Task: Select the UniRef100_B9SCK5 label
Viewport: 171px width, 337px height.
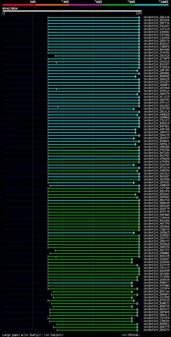Action: click(x=157, y=256)
